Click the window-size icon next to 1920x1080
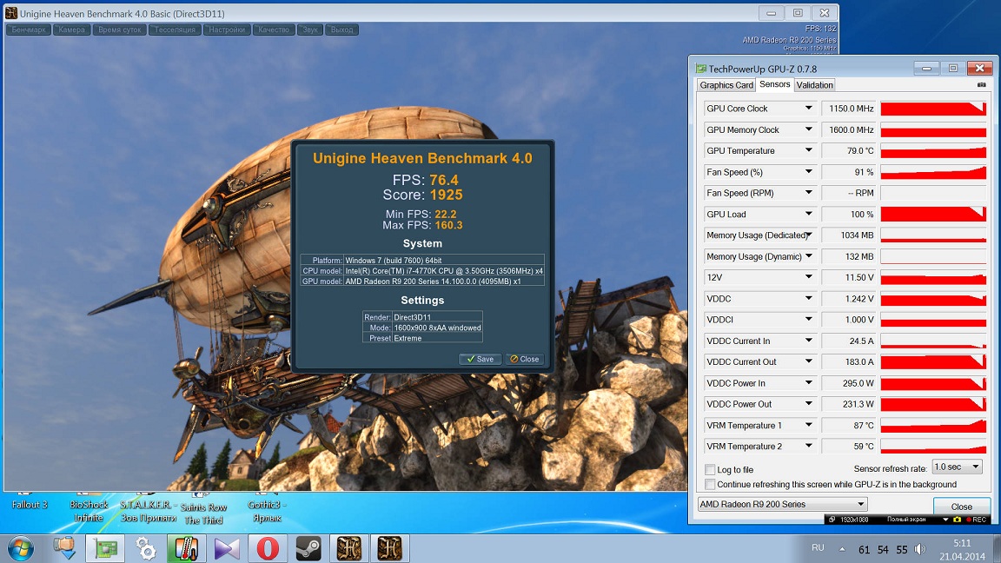1001x563 pixels. 832,520
